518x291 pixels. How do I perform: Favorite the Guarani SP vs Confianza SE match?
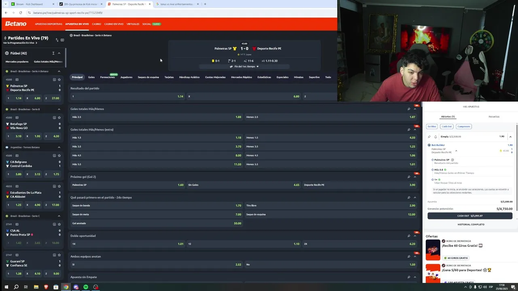click(59, 255)
